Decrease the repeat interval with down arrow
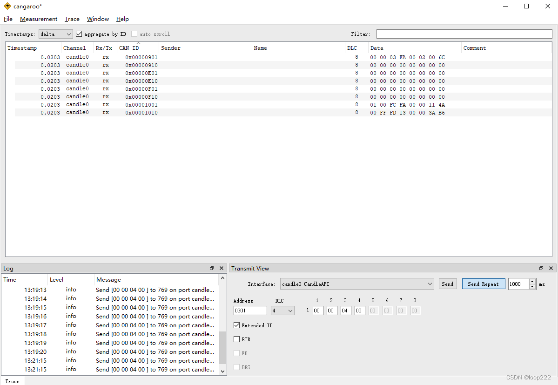The width and height of the screenshot is (558, 385). click(x=532, y=286)
